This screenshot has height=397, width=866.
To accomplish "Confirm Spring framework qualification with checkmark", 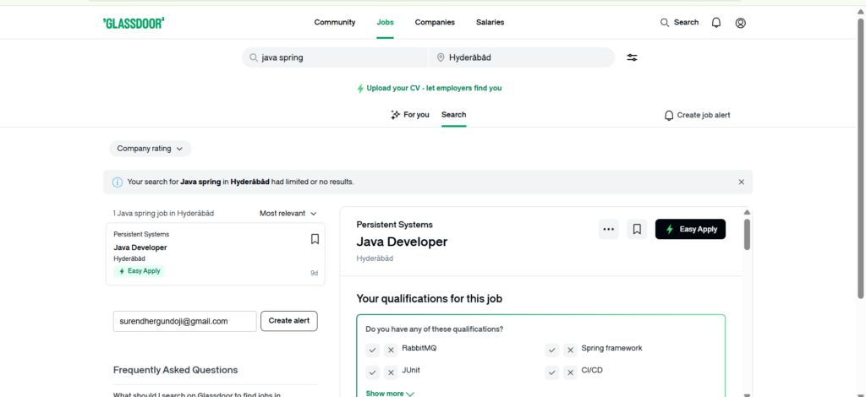I will [x=551, y=351].
